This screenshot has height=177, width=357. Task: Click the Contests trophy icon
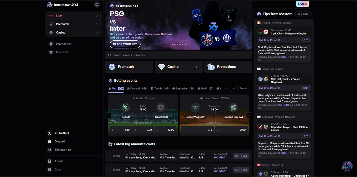pos(51,52)
